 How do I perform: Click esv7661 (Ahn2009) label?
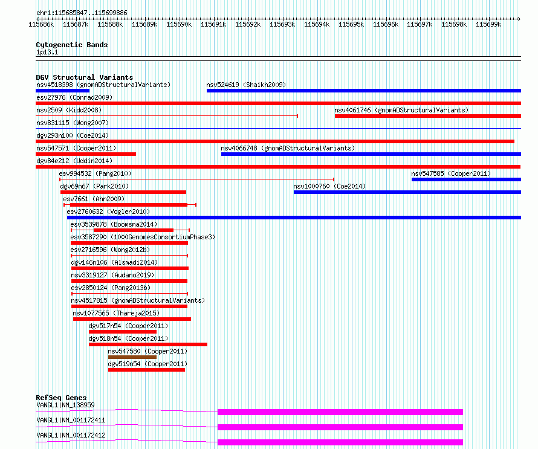pos(94,199)
